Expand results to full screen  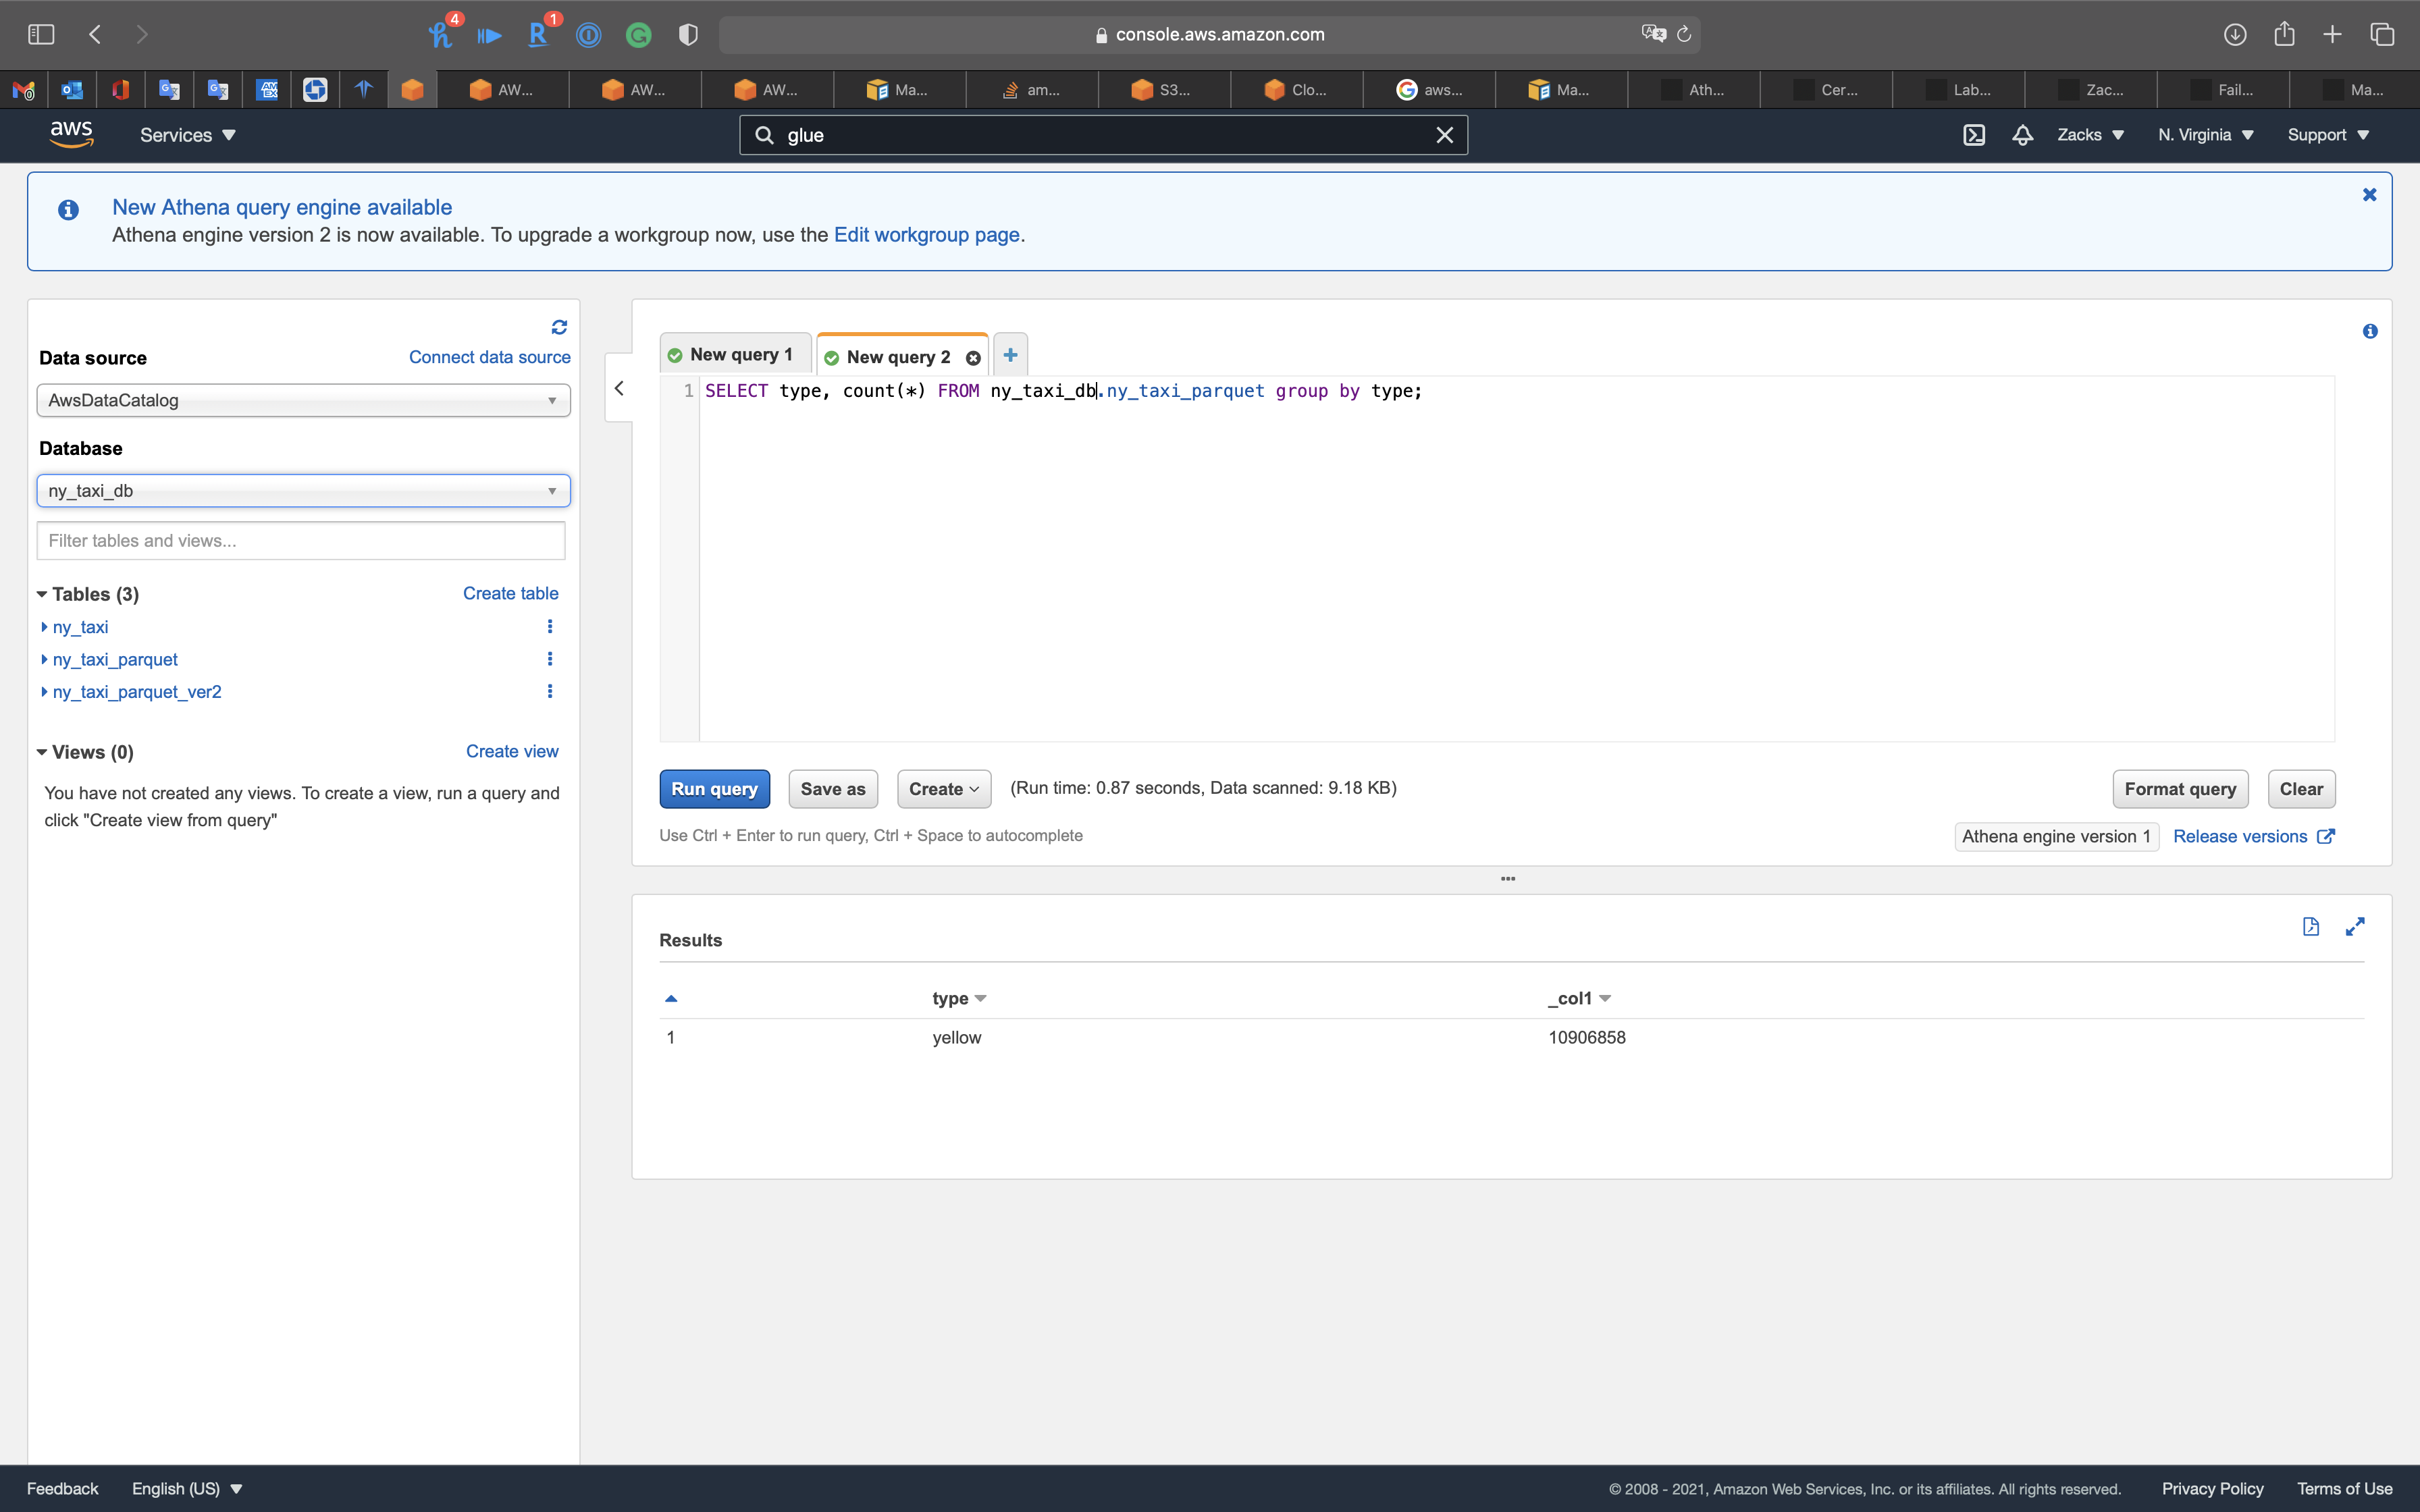[2355, 927]
